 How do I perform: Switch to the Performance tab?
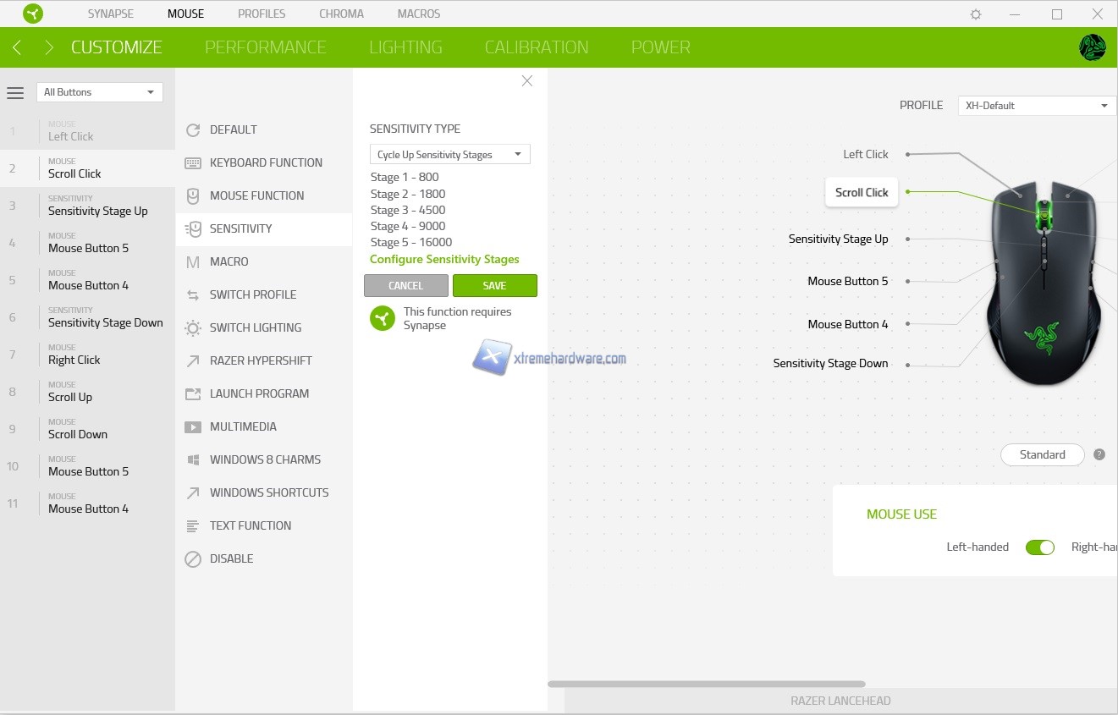coord(265,47)
